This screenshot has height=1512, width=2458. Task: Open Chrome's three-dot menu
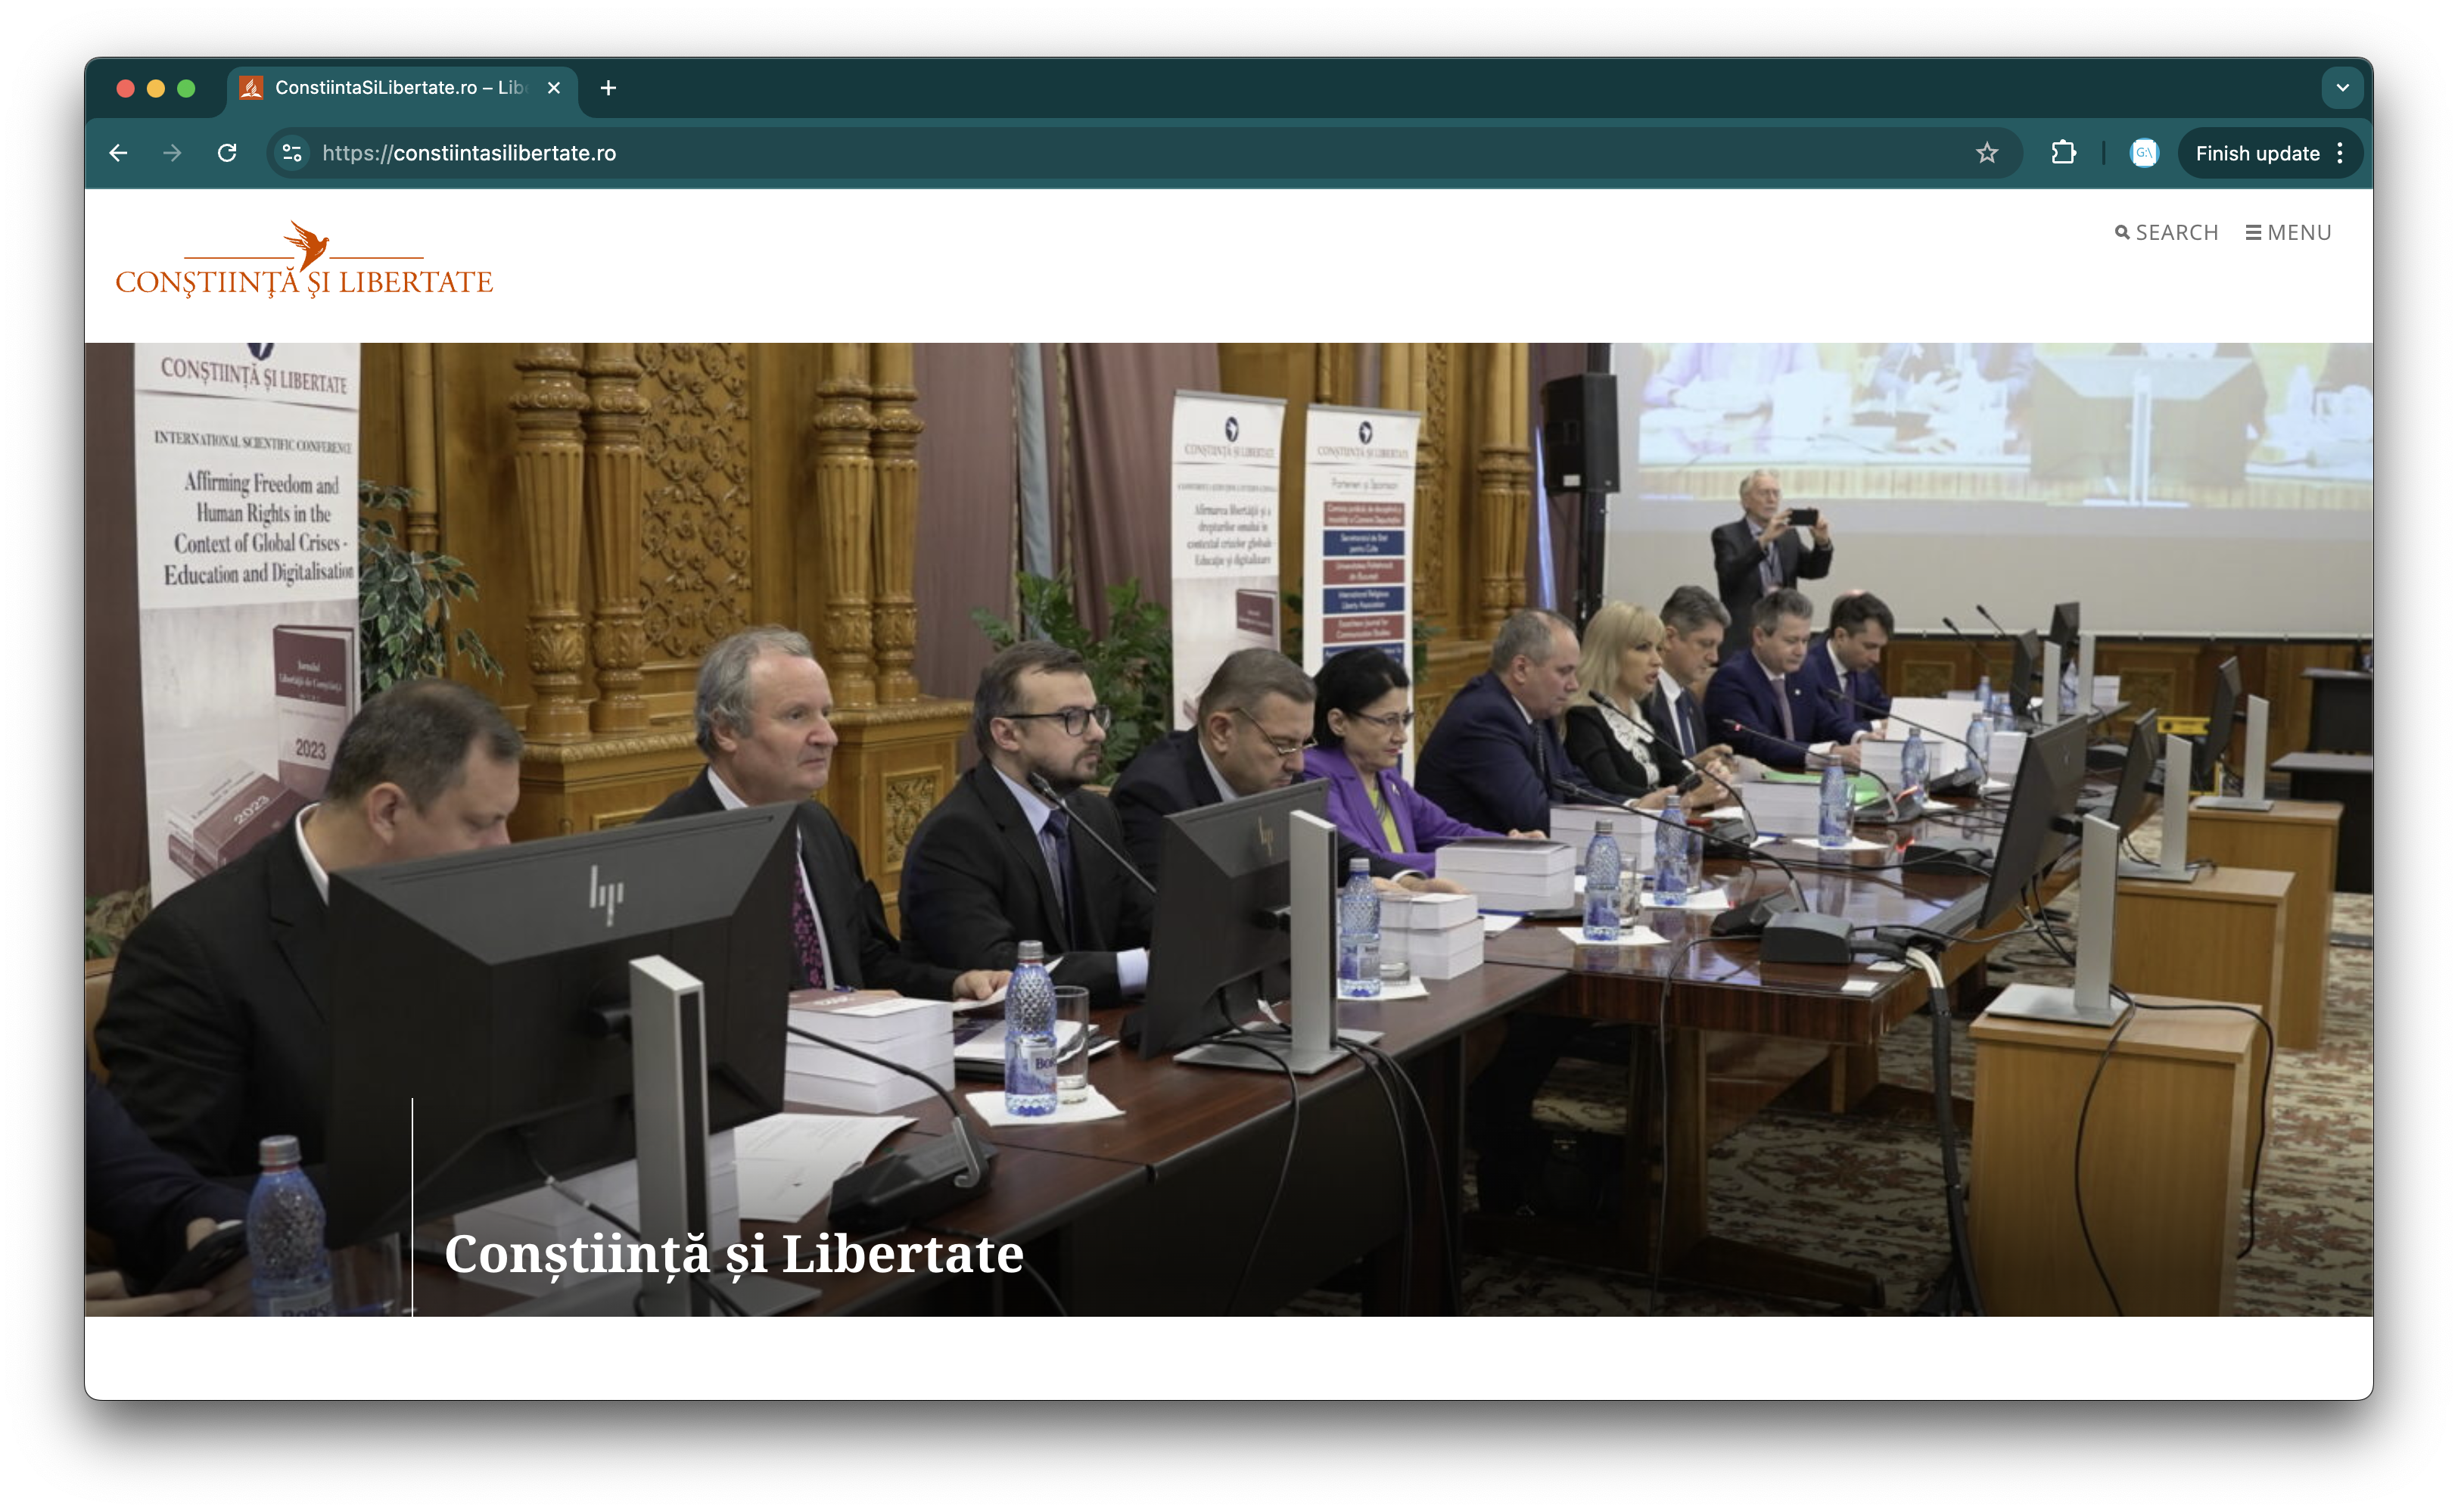2341,153
